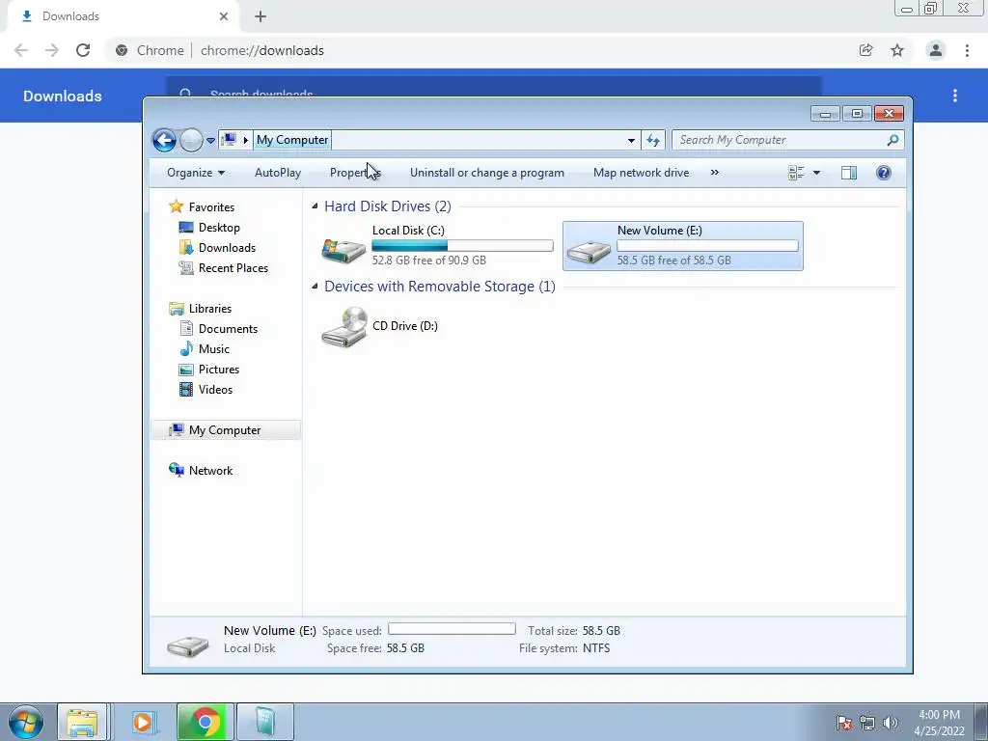The image size is (988, 741).
Task: Open Chrome's three-dot menu
Action: [967, 50]
